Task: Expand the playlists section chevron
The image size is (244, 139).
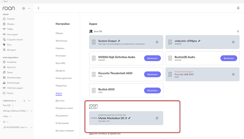Action: 15,101
